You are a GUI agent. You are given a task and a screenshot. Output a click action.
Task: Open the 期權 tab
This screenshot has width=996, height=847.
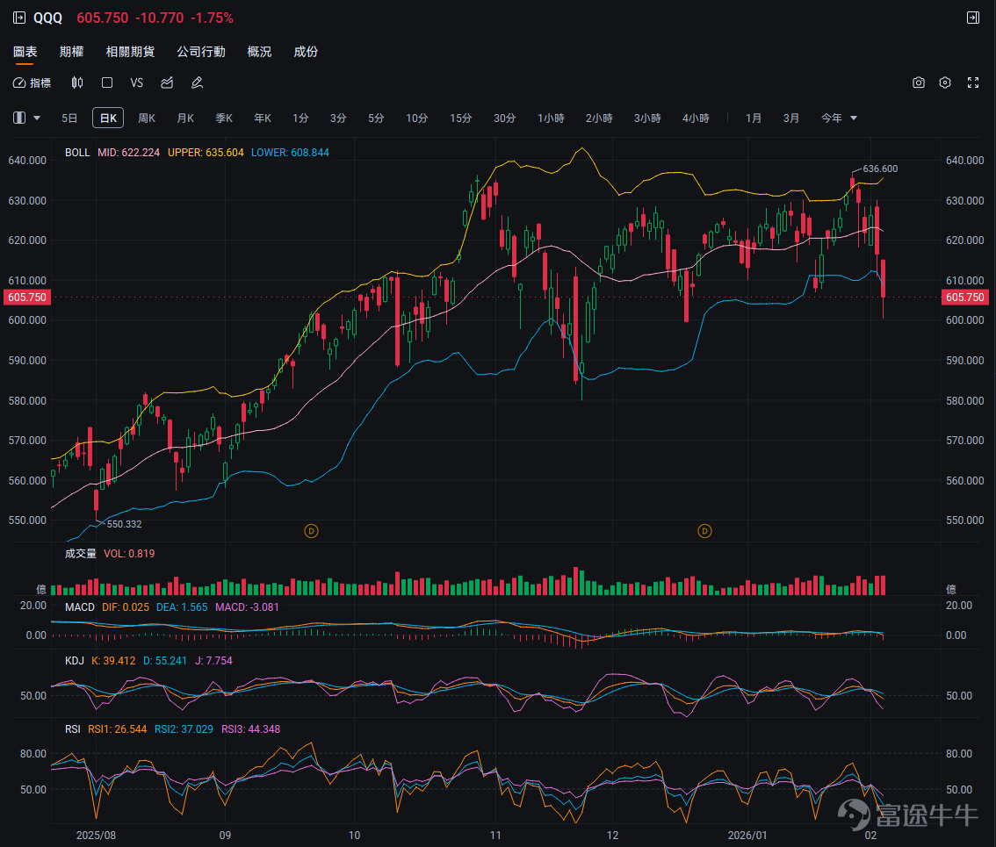pyautogui.click(x=72, y=52)
